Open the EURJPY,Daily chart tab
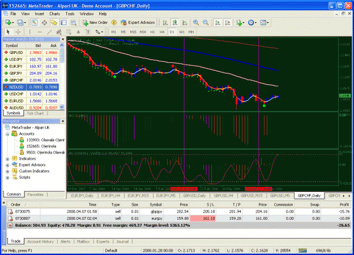The image size is (354, 255). 82,195
